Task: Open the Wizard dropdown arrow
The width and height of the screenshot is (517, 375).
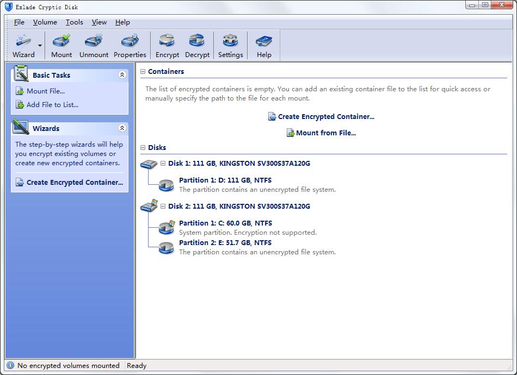Action: click(40, 46)
